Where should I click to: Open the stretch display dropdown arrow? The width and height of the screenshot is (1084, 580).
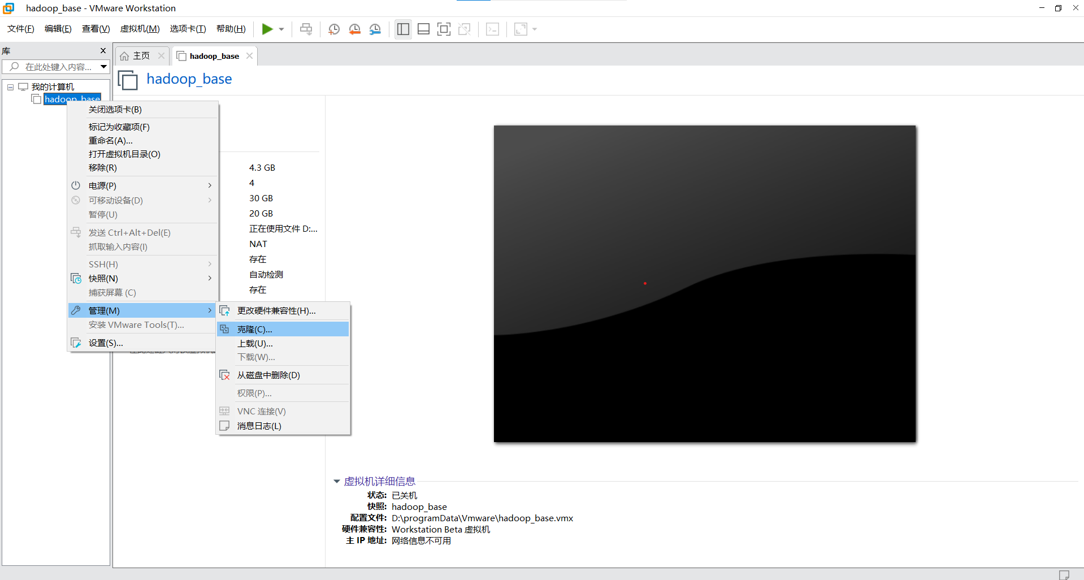(x=535, y=29)
